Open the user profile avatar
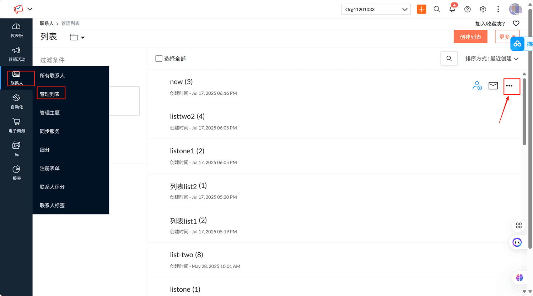Image resolution: width=533 pixels, height=296 pixels. 515,9
